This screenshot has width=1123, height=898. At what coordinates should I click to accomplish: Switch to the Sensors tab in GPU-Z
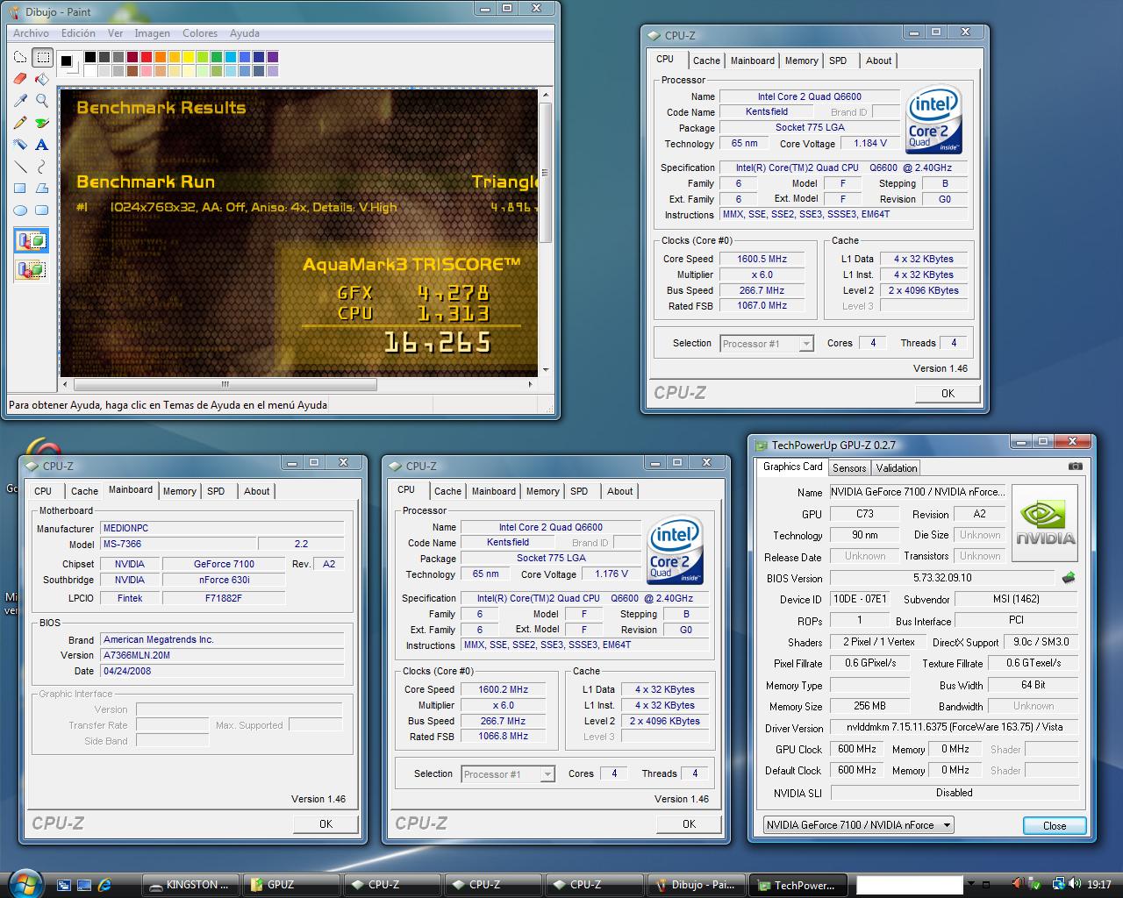[849, 468]
